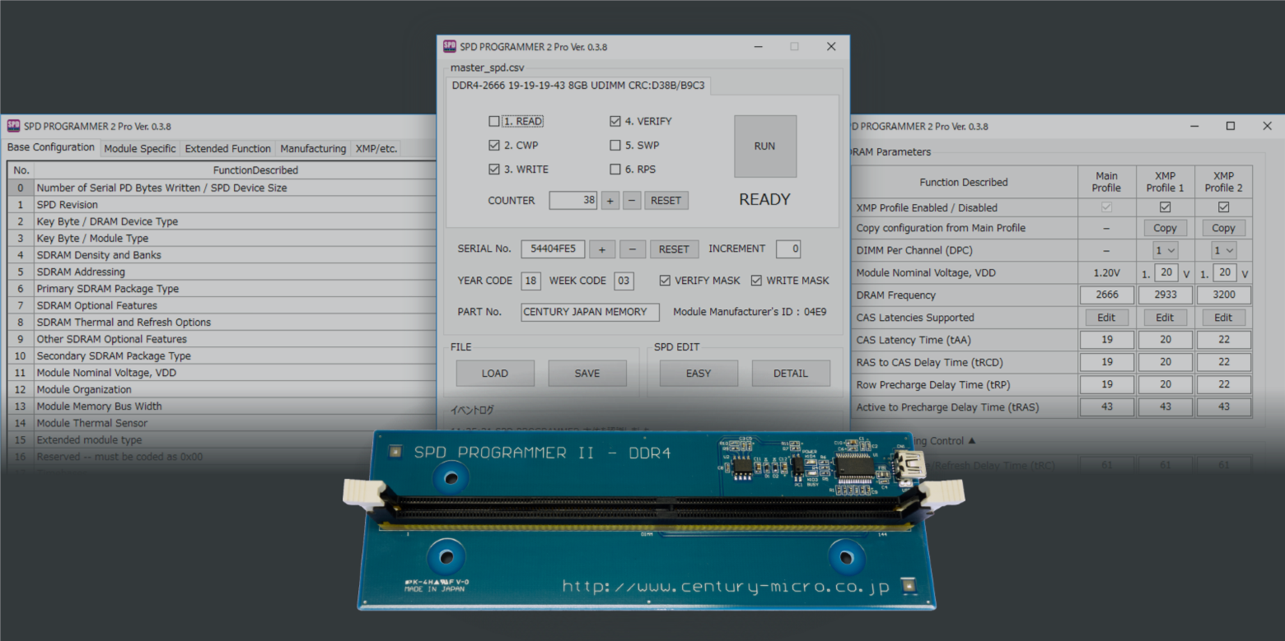Click the COUNTER value field
The height and width of the screenshot is (641, 1285).
click(x=573, y=200)
